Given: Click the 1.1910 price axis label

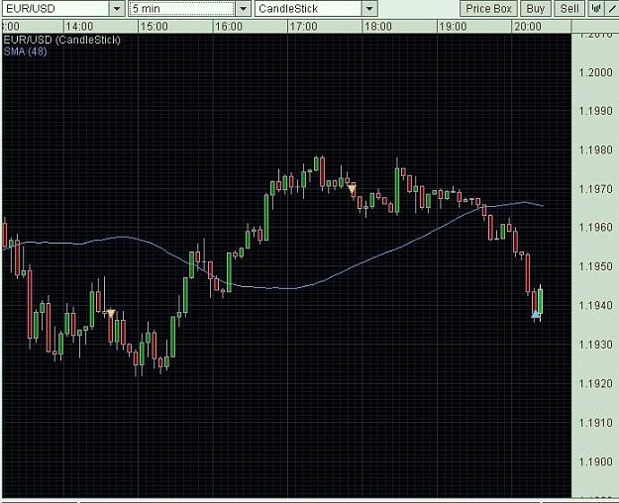Looking at the screenshot, I should coord(595,423).
